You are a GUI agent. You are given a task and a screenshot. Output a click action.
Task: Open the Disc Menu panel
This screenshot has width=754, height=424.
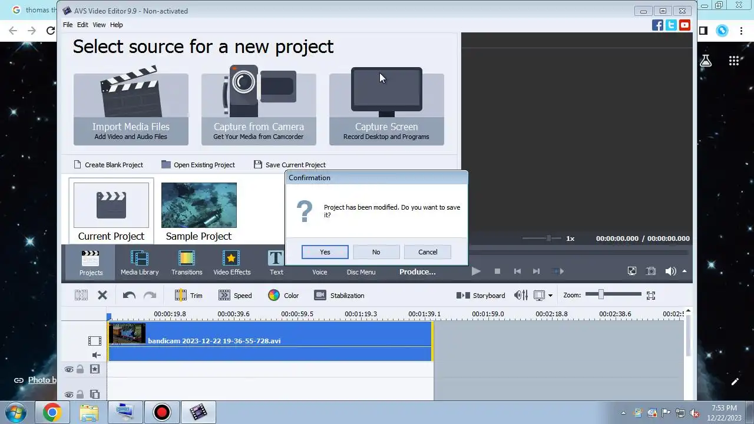pos(361,271)
